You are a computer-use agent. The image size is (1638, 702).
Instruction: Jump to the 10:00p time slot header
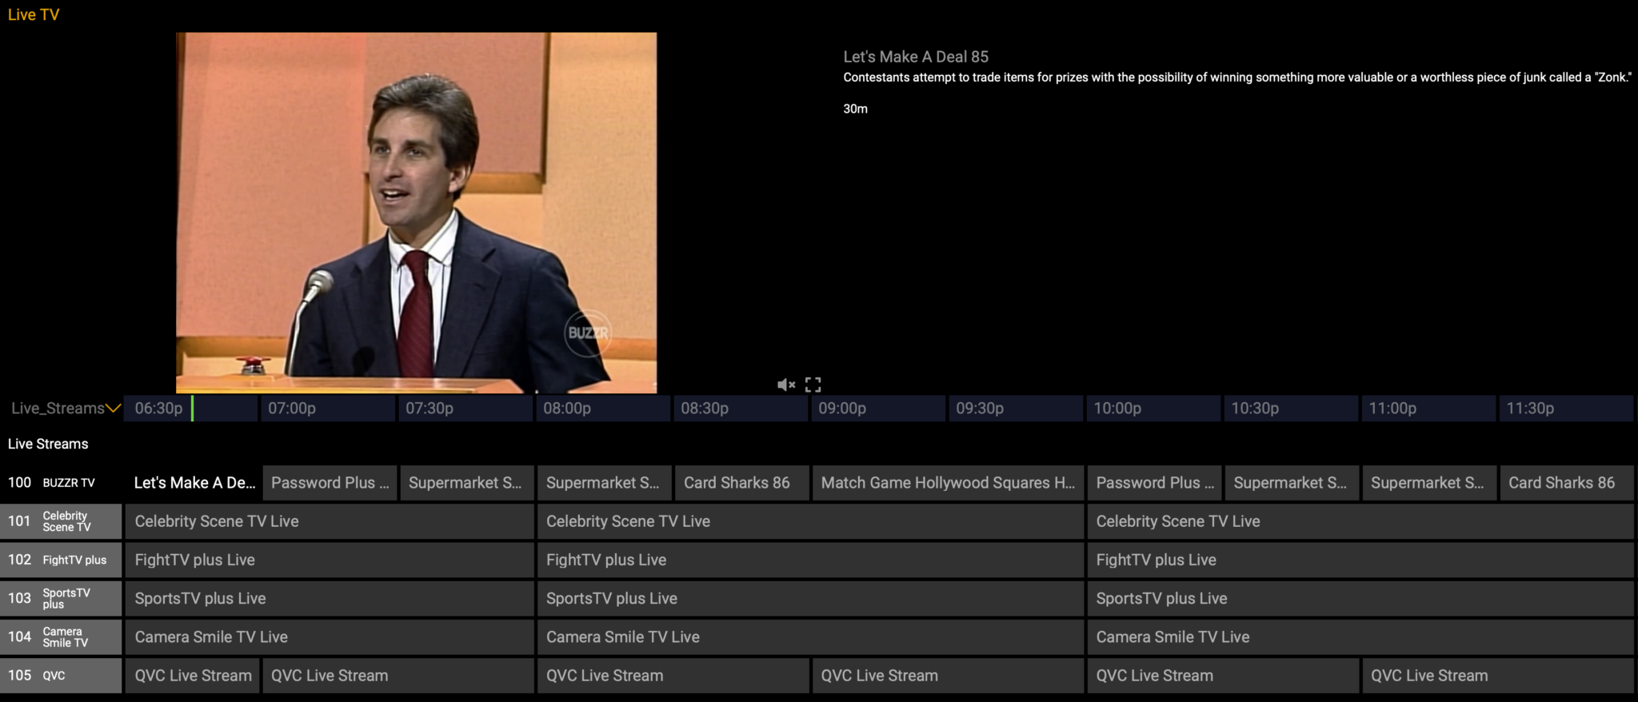[x=1153, y=409]
